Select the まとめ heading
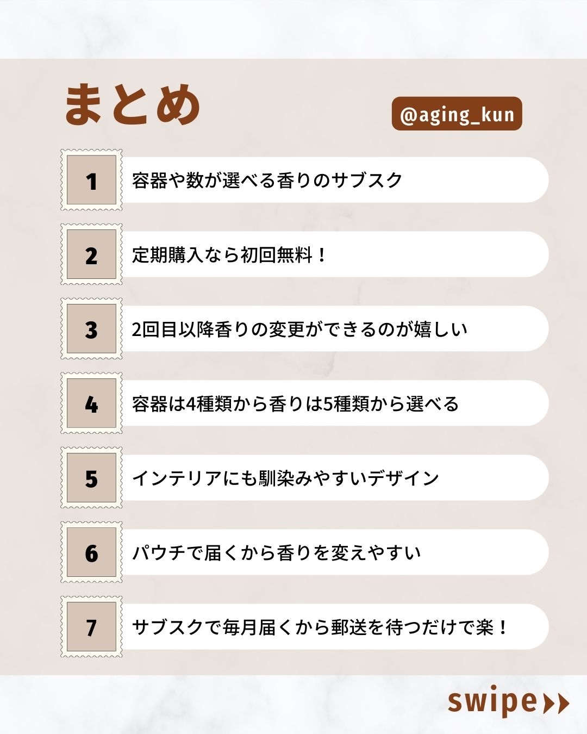The height and width of the screenshot is (734, 587). (x=133, y=105)
